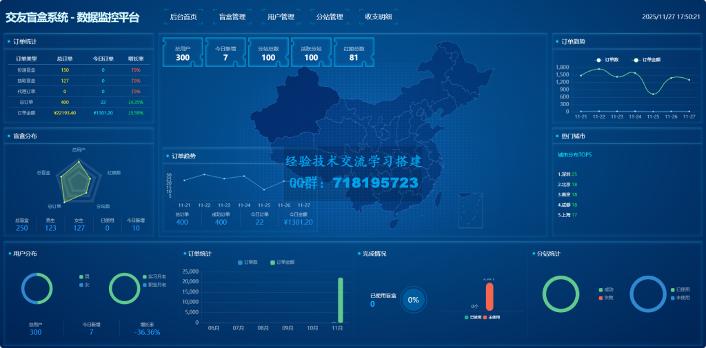This screenshot has height=348, width=706.
Task: Toggle 未使用 legend in 分站统计 panel
Action: coord(680,298)
